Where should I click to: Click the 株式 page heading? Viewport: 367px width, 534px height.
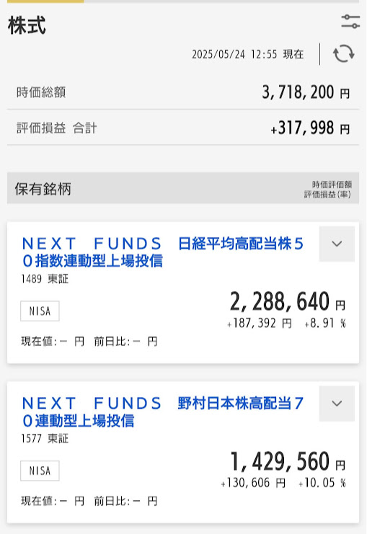(27, 25)
